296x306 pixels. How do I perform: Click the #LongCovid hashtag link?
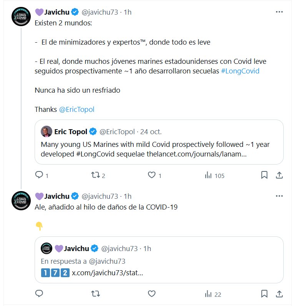coord(240,72)
